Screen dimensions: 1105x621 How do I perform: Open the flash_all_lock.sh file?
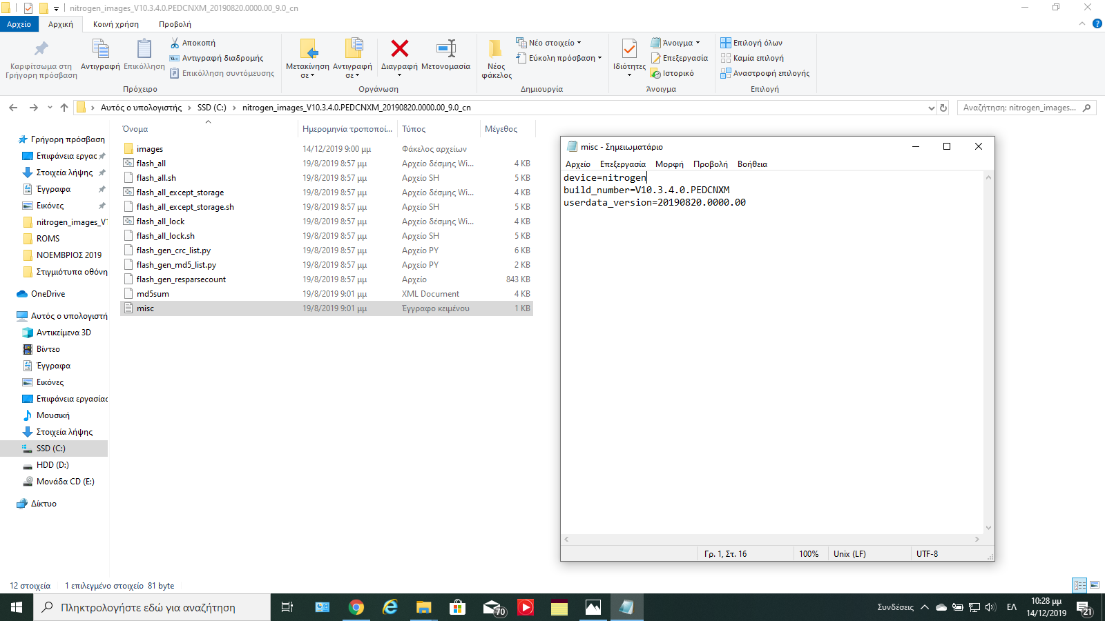tap(165, 236)
